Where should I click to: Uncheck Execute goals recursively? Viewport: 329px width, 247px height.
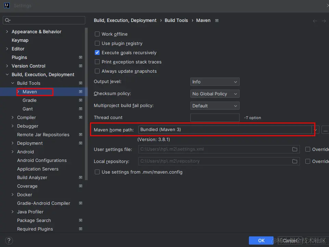coord(97,53)
